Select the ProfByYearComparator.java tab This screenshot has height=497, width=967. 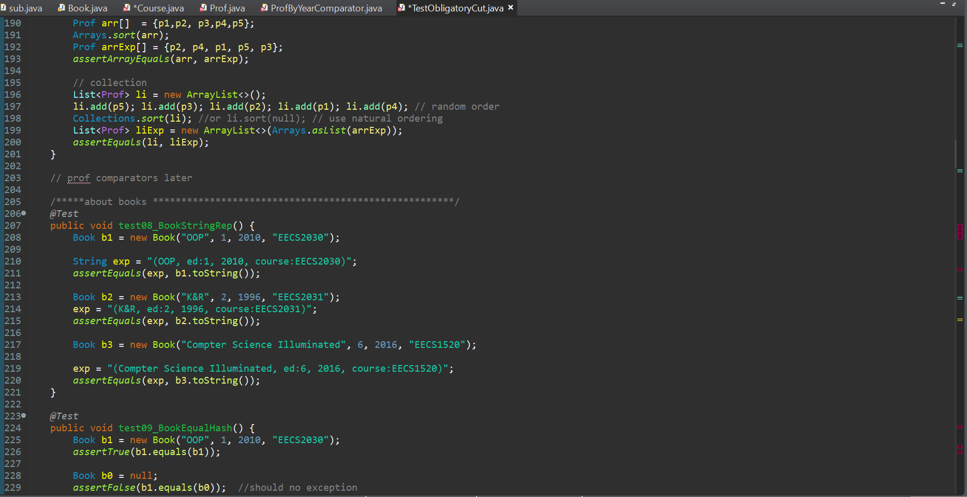tap(321, 8)
